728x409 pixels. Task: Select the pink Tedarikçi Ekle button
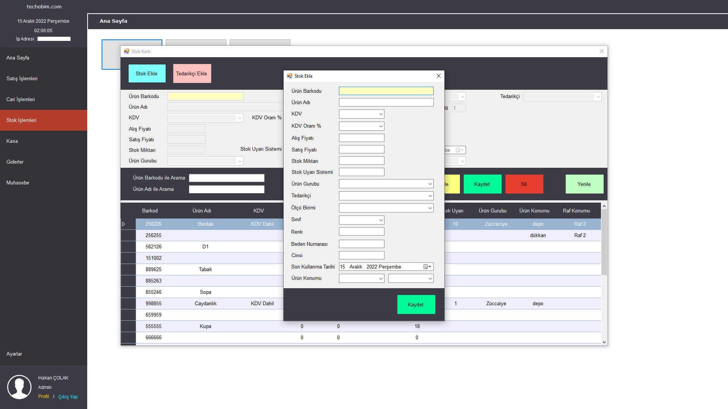tap(192, 73)
